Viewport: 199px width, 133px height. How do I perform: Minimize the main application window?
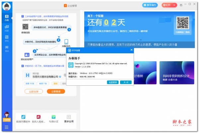pyautogui.click(x=185, y=4)
